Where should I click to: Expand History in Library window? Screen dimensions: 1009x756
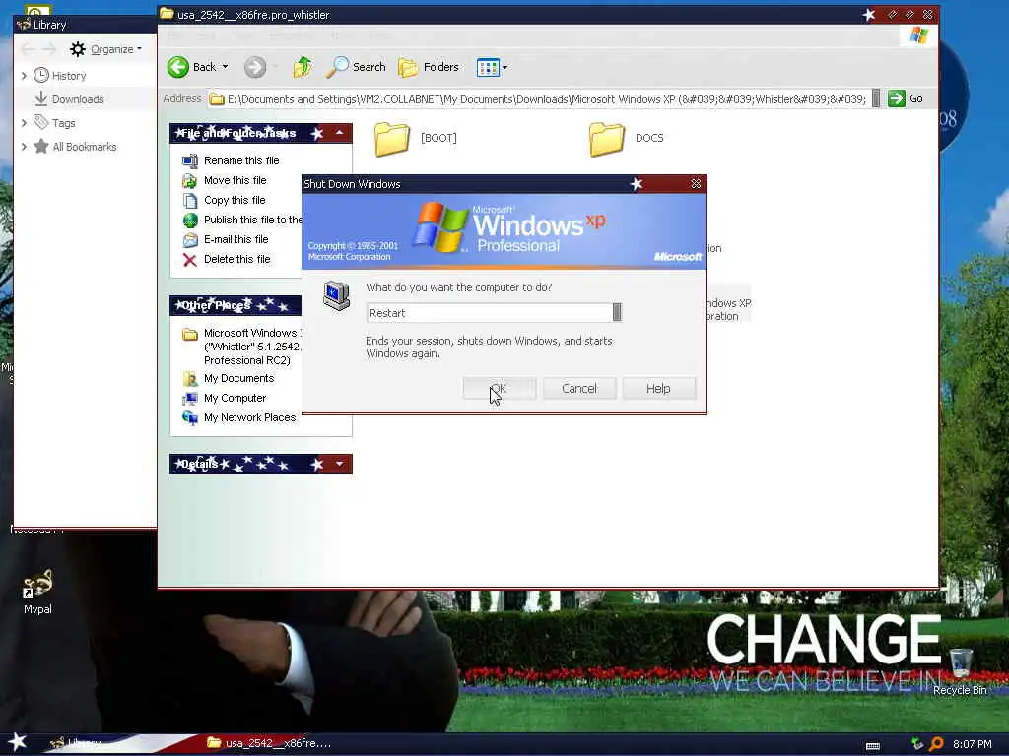tap(24, 75)
